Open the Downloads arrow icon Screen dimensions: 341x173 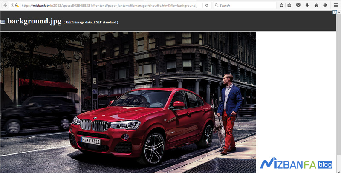coord(307,5)
